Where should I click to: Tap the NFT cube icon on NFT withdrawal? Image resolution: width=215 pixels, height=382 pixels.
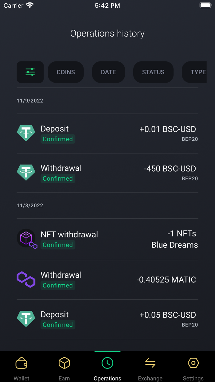click(26, 238)
